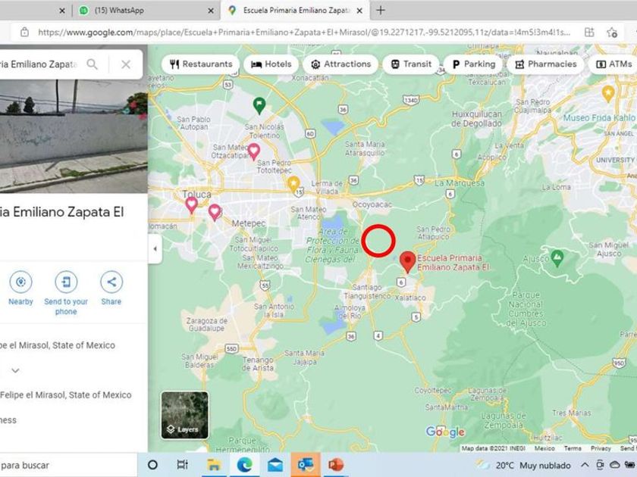This screenshot has height=477, width=637.
Task: Click the Terms link on the map
Action: point(573,448)
